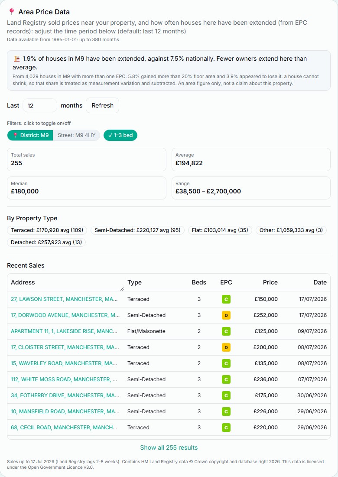Click the Type column header

click(134, 282)
